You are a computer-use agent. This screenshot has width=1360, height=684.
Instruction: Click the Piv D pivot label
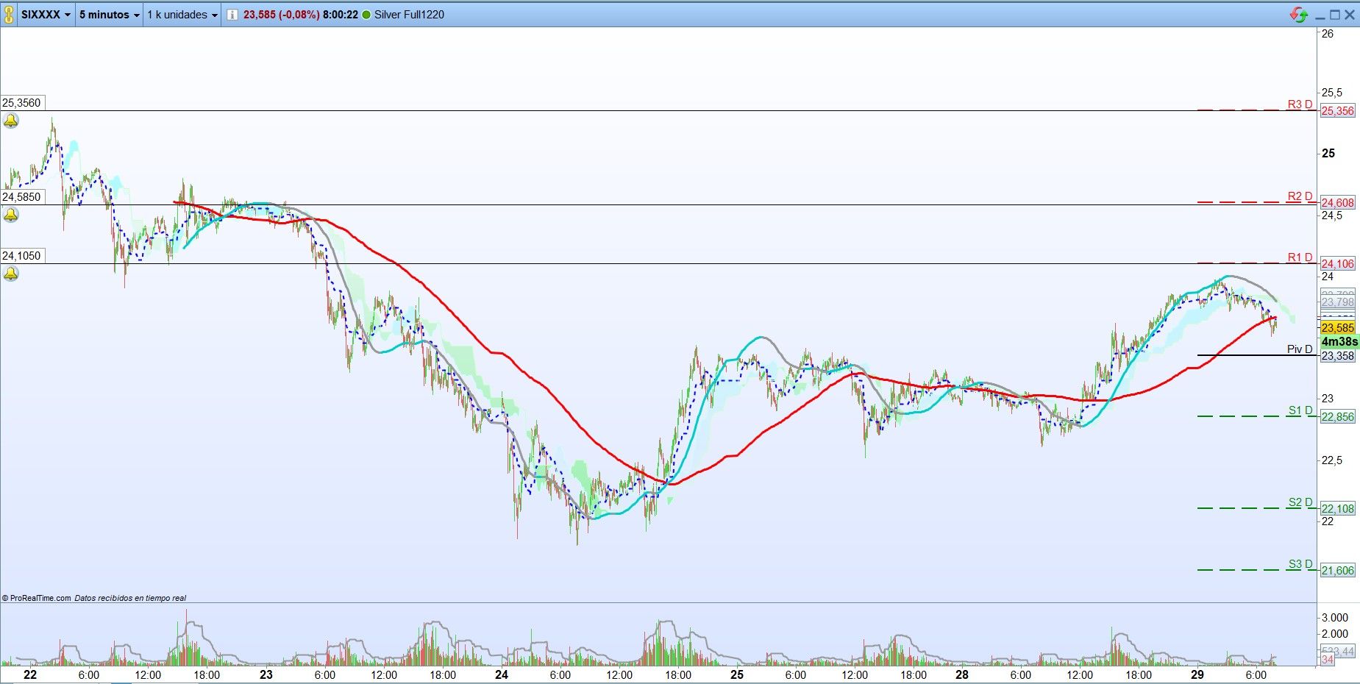(x=1300, y=349)
